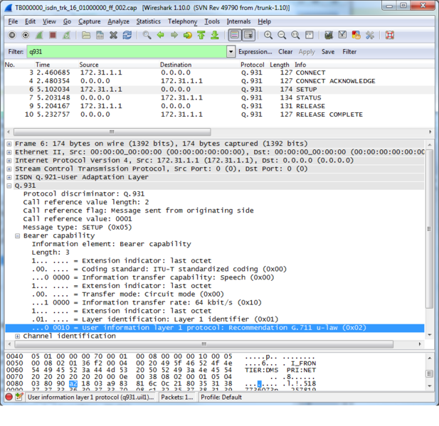Open the Internals menu
Viewport: 439px width, 426px height.
(x=238, y=21)
